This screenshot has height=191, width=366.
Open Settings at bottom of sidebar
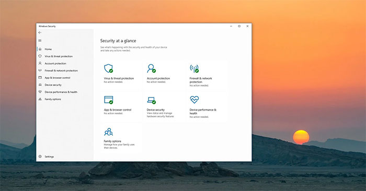(x=49, y=157)
